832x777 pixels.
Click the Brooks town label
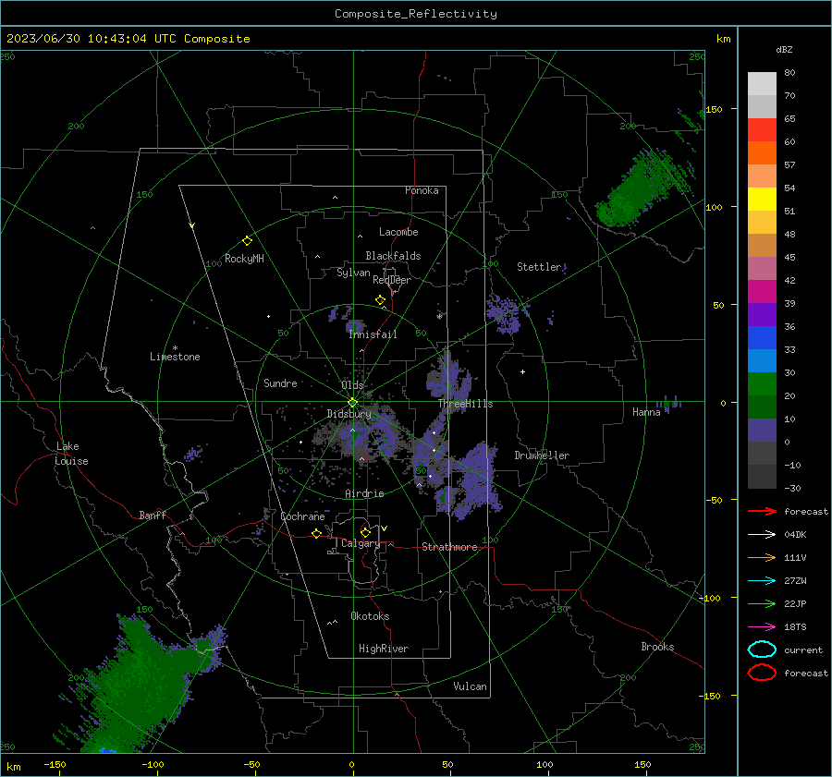(657, 647)
